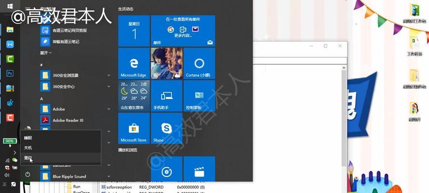This screenshot has width=429, height=193.
Task: Click the # letter header in app list
Action: (x=42, y=65)
